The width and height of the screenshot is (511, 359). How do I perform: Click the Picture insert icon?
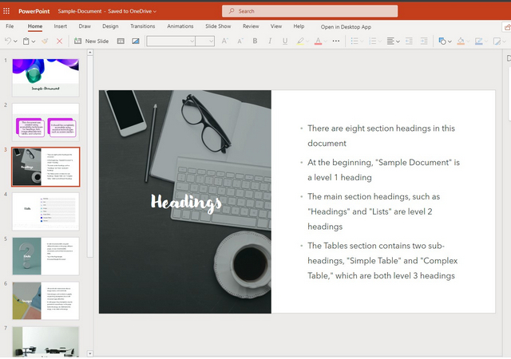click(x=136, y=41)
